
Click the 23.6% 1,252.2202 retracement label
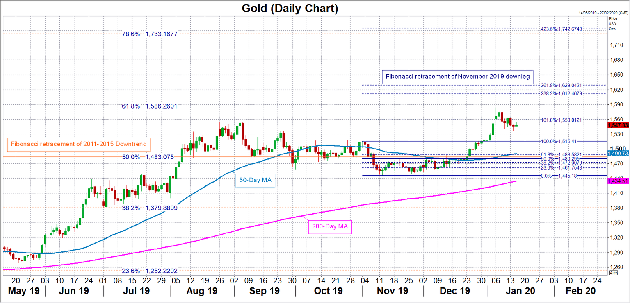pos(149,271)
